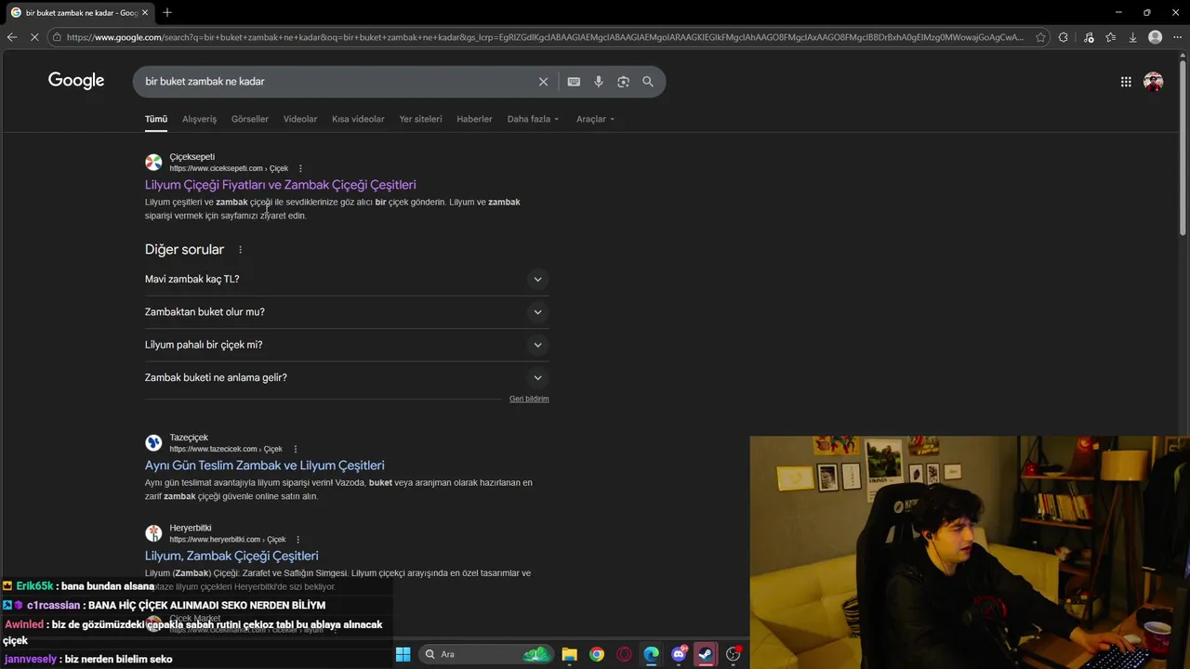Switch to the Görseller tab

point(250,119)
